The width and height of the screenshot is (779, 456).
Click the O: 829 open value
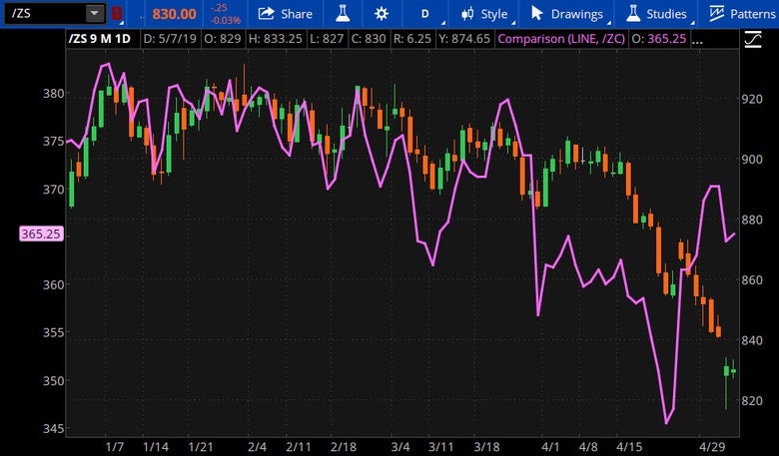click(x=223, y=39)
